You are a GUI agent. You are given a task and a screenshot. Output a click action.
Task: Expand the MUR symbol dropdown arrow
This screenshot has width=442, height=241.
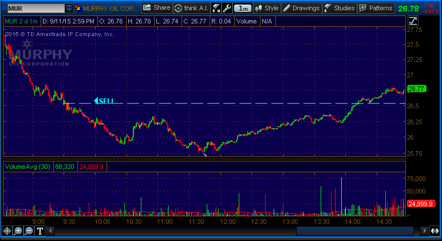pos(69,8)
